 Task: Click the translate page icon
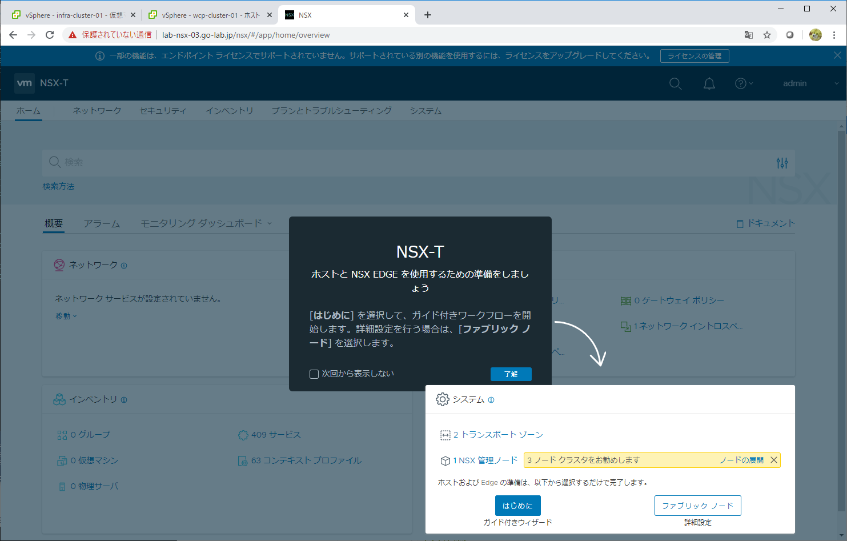(749, 35)
